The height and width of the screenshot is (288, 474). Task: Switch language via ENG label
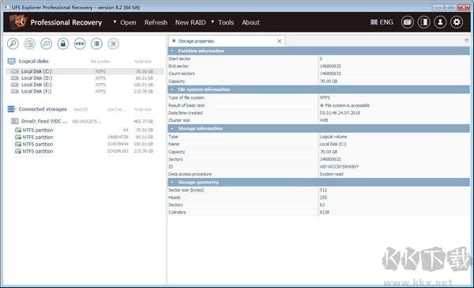click(x=386, y=22)
